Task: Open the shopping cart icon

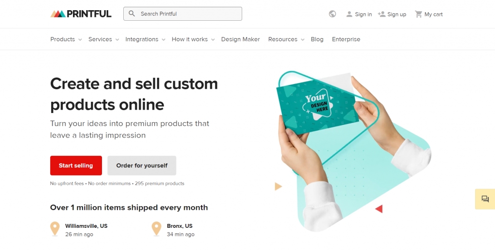Action: (419, 14)
